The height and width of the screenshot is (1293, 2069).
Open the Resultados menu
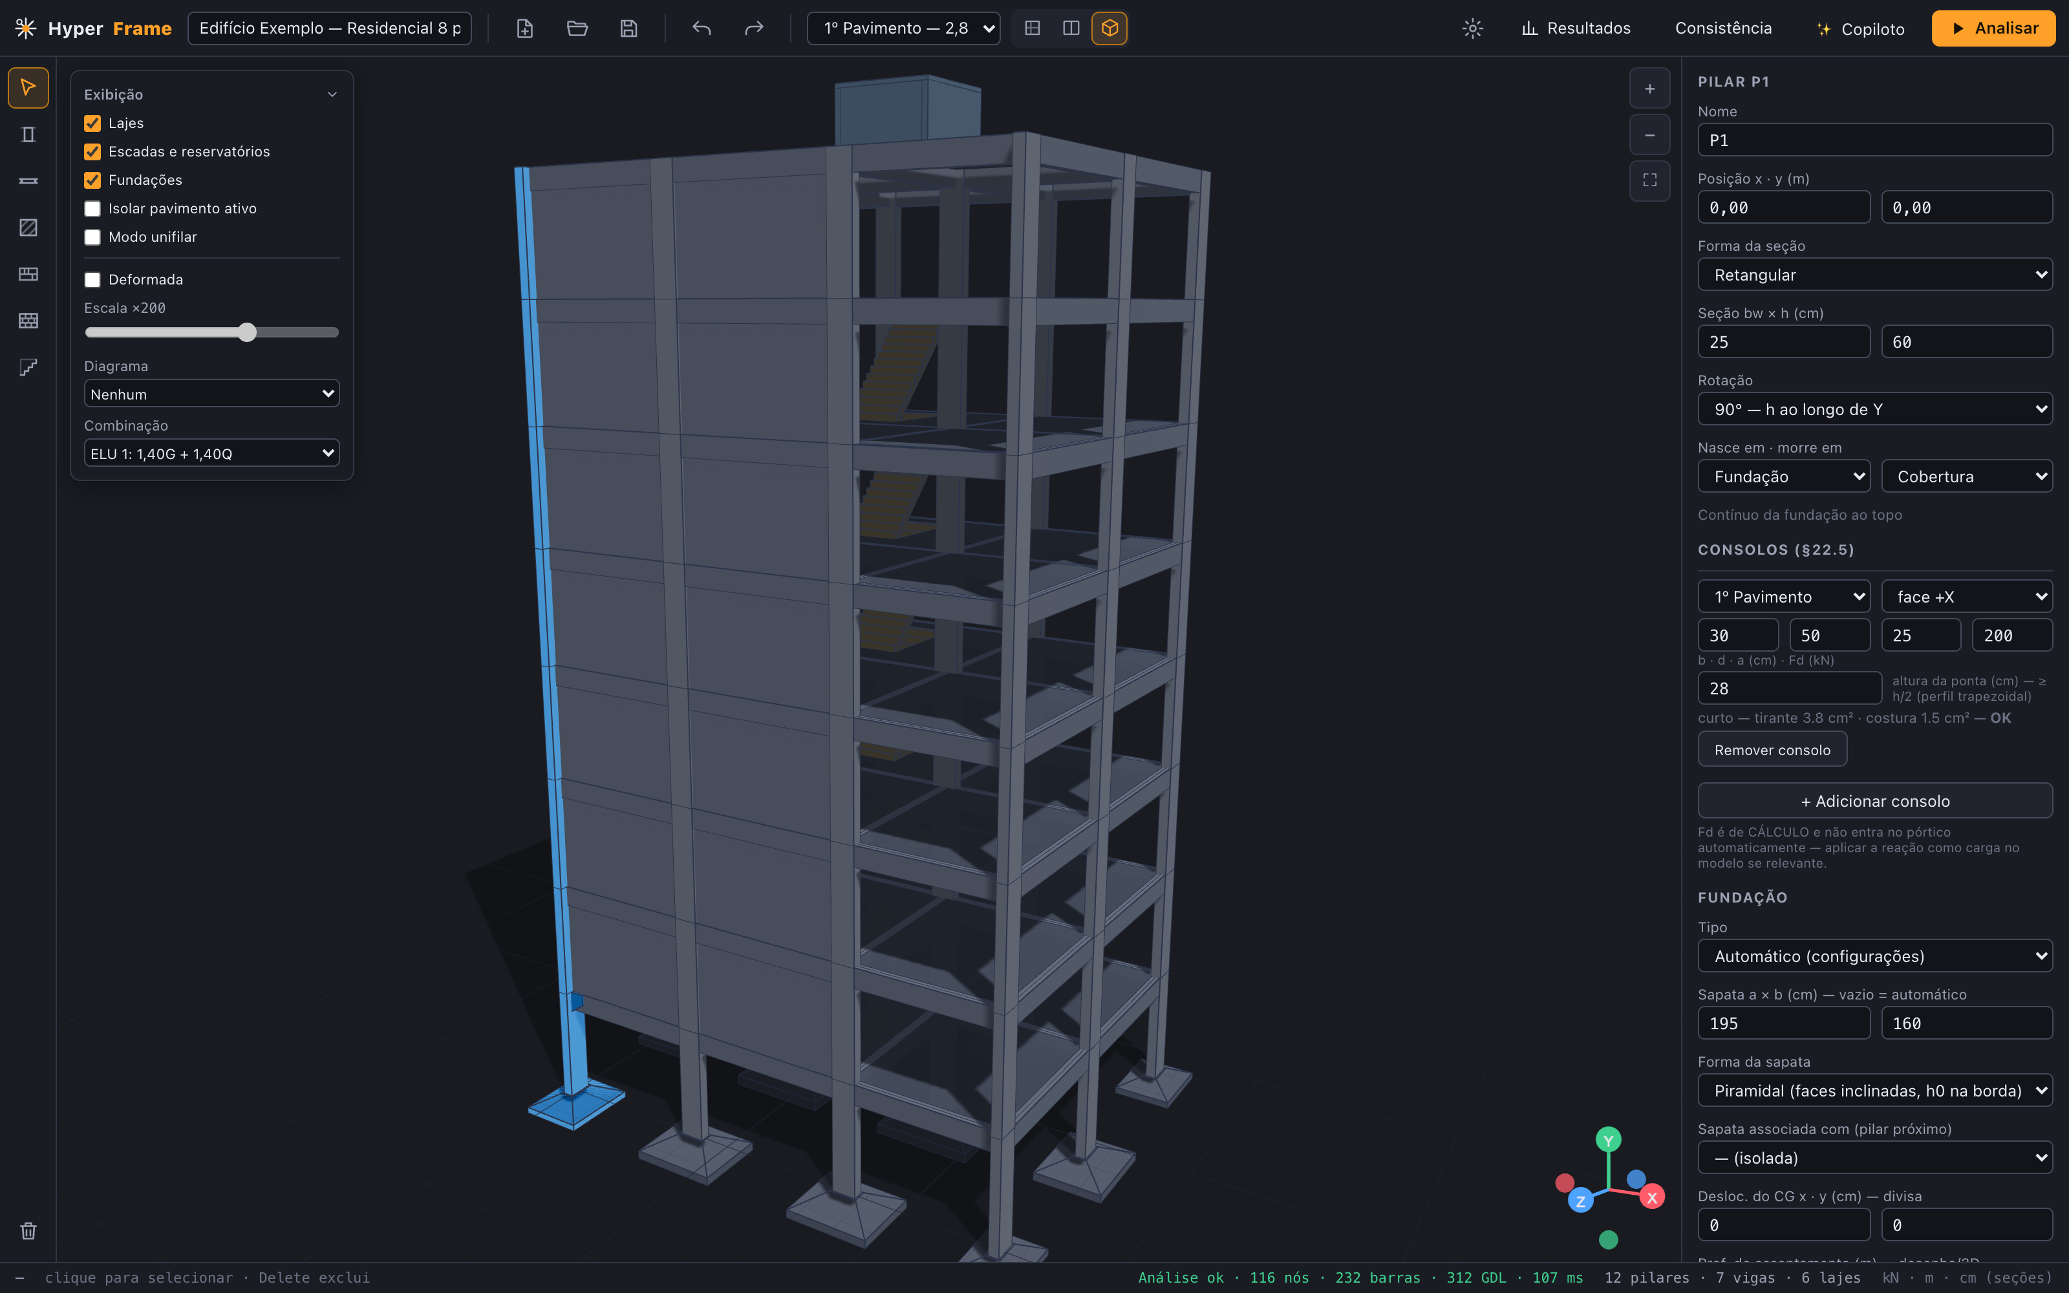tap(1576, 28)
